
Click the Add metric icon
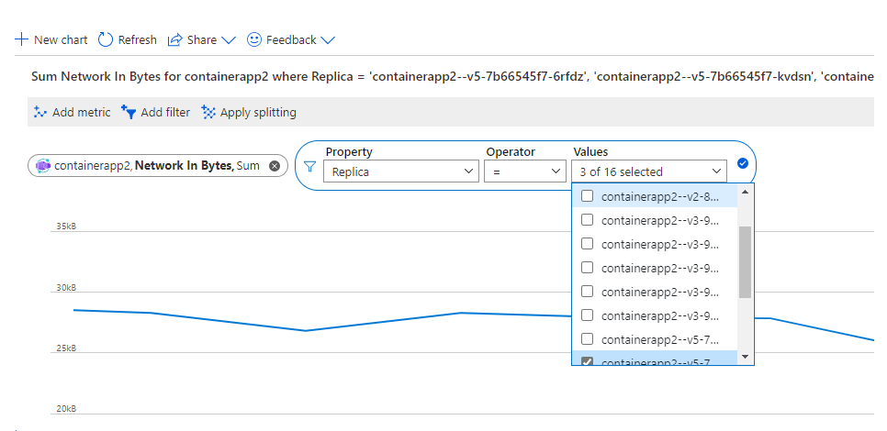(x=39, y=112)
